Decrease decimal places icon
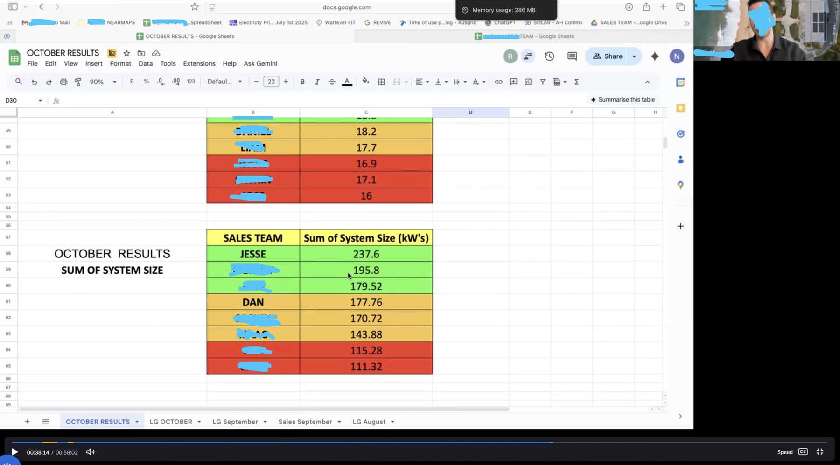 (x=161, y=82)
